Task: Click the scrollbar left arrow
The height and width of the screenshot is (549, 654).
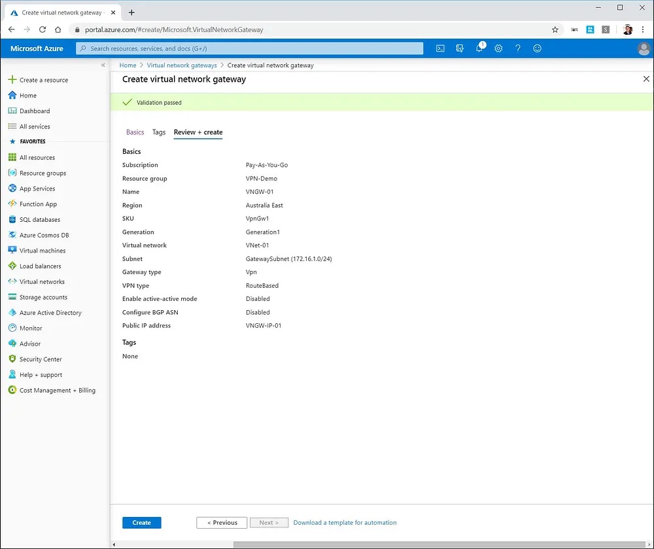Action: click(x=114, y=545)
